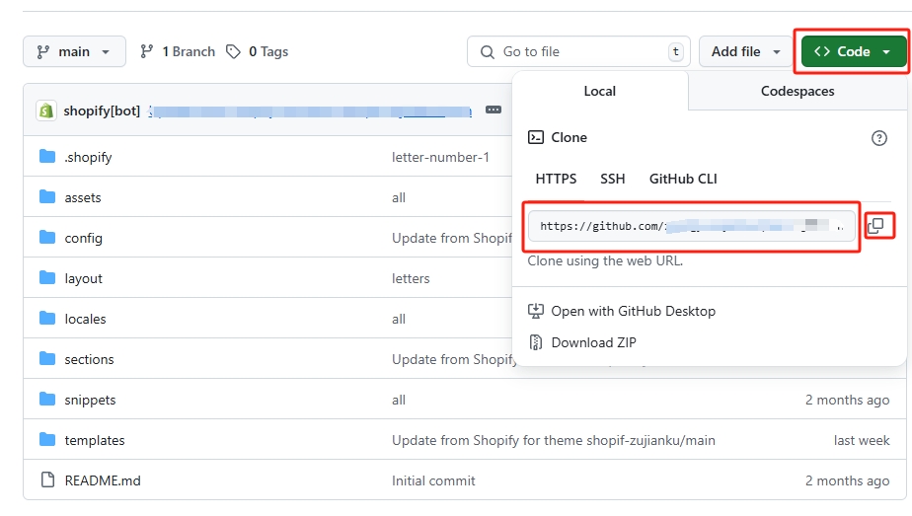Switch to the Local tab
The height and width of the screenshot is (516, 912).
pos(600,91)
